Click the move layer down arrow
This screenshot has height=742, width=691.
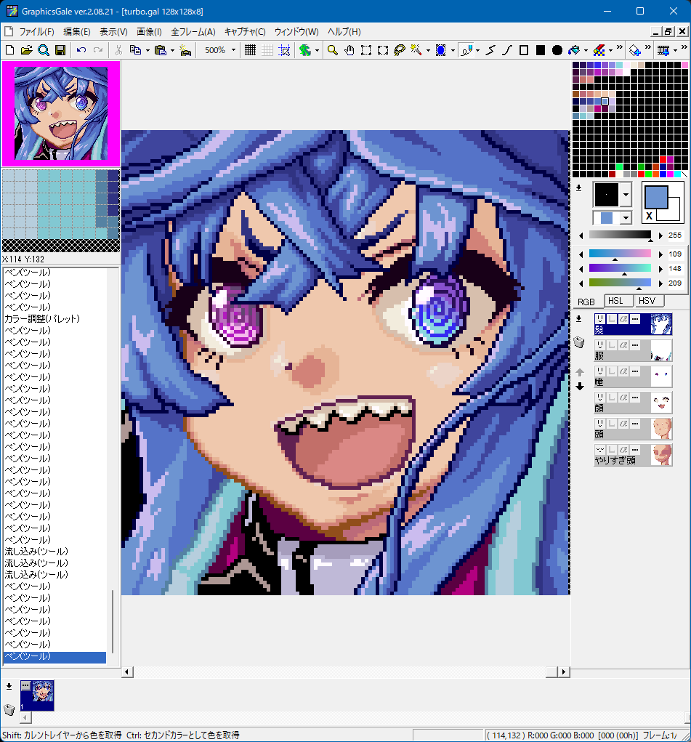[x=580, y=387]
